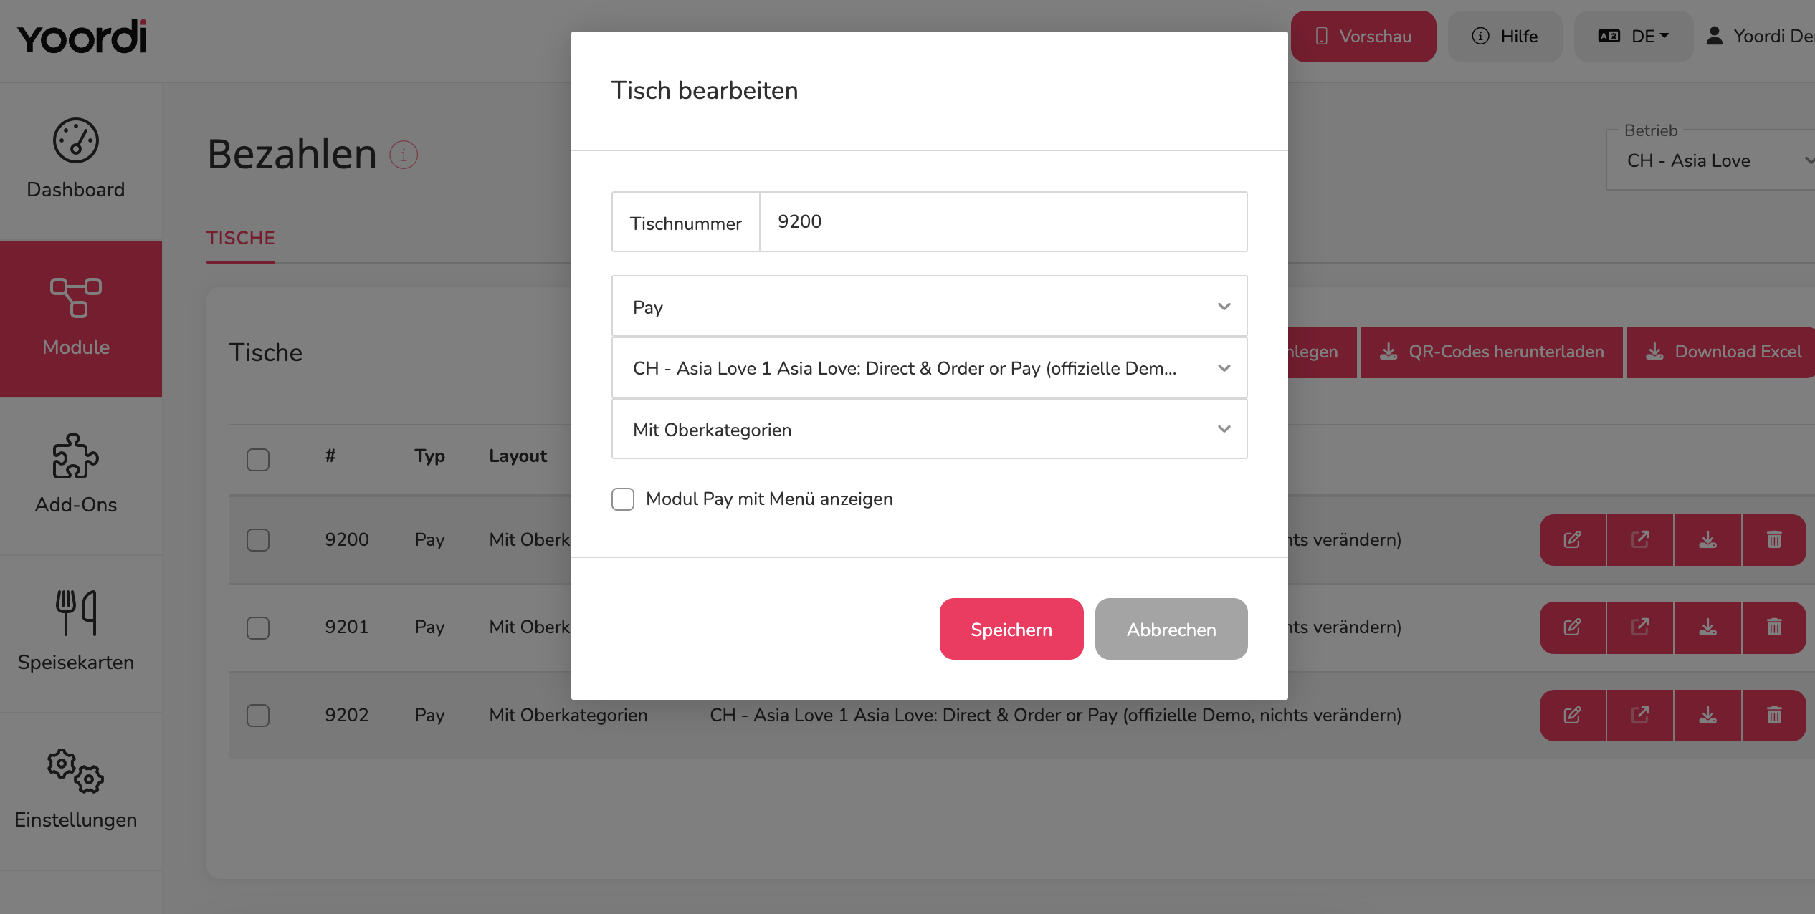This screenshot has height=914, width=1815.
Task: Expand the Pay type dropdown
Action: coord(930,307)
